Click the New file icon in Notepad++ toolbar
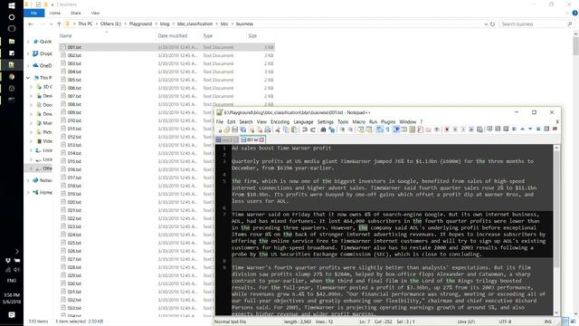Viewport: 579px width, 326px height. (x=220, y=129)
